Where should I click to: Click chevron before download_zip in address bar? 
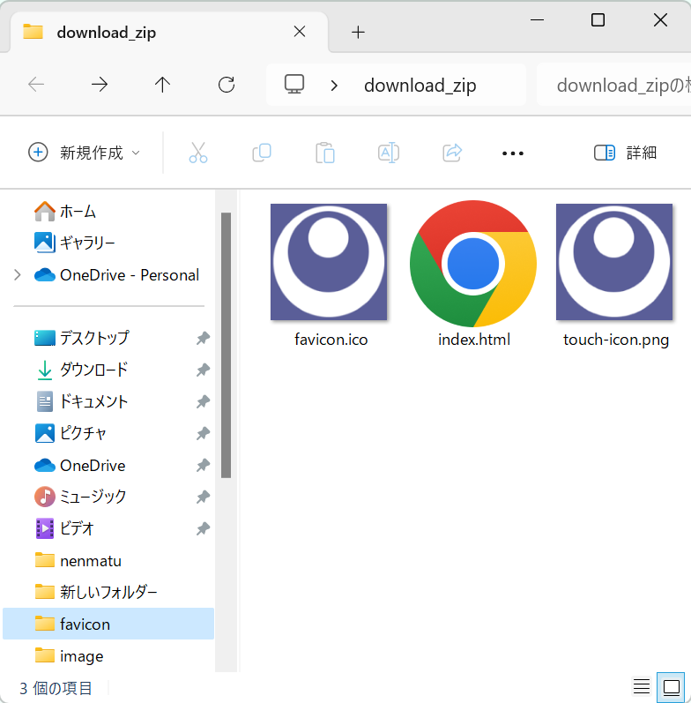[x=334, y=86]
